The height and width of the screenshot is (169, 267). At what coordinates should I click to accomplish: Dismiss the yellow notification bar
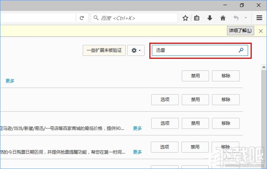click(x=261, y=31)
